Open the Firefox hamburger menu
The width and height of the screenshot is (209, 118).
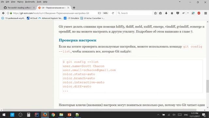[205, 13]
